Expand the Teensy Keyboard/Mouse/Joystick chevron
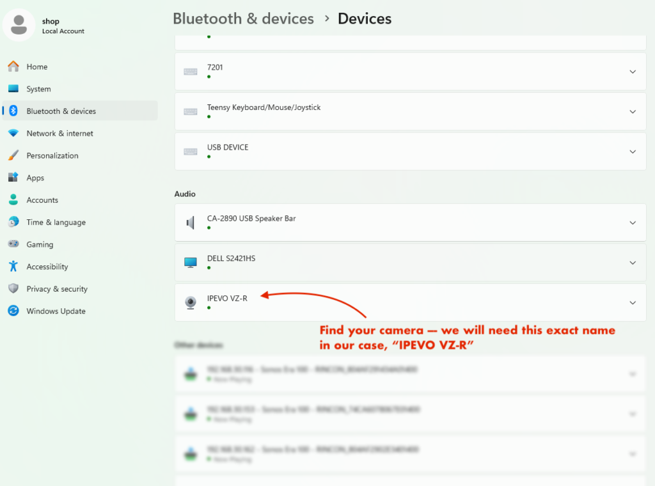The image size is (655, 486). 633,111
